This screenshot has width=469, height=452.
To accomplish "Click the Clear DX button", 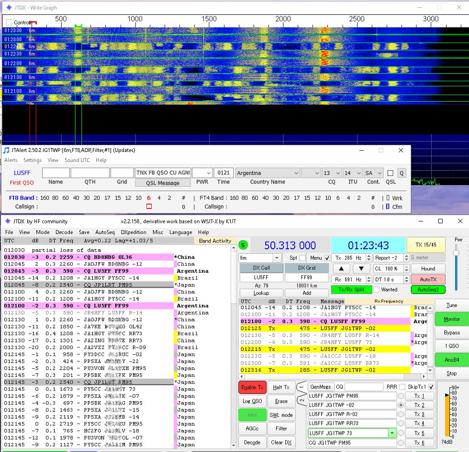I will click(281, 442).
